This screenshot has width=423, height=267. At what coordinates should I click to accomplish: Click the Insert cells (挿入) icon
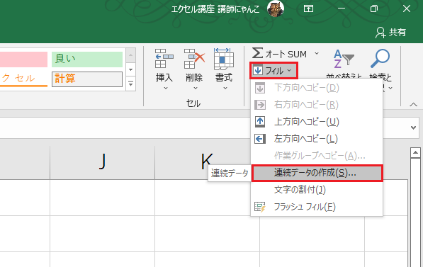(x=164, y=59)
